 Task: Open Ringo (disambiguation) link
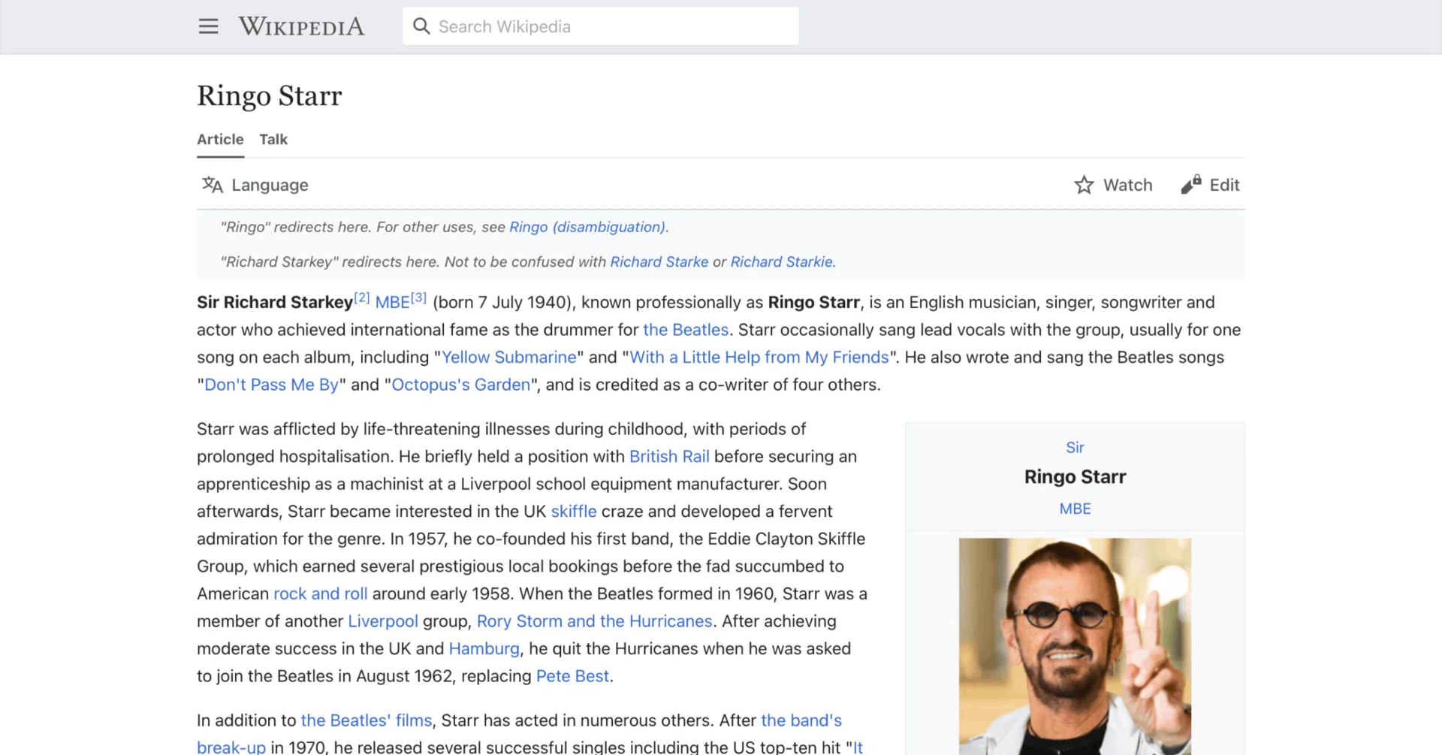point(587,227)
